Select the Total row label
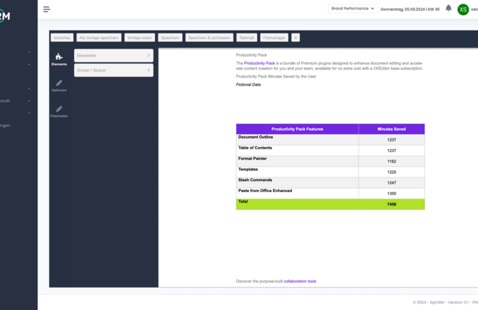This screenshot has height=310, width=478. [297, 204]
